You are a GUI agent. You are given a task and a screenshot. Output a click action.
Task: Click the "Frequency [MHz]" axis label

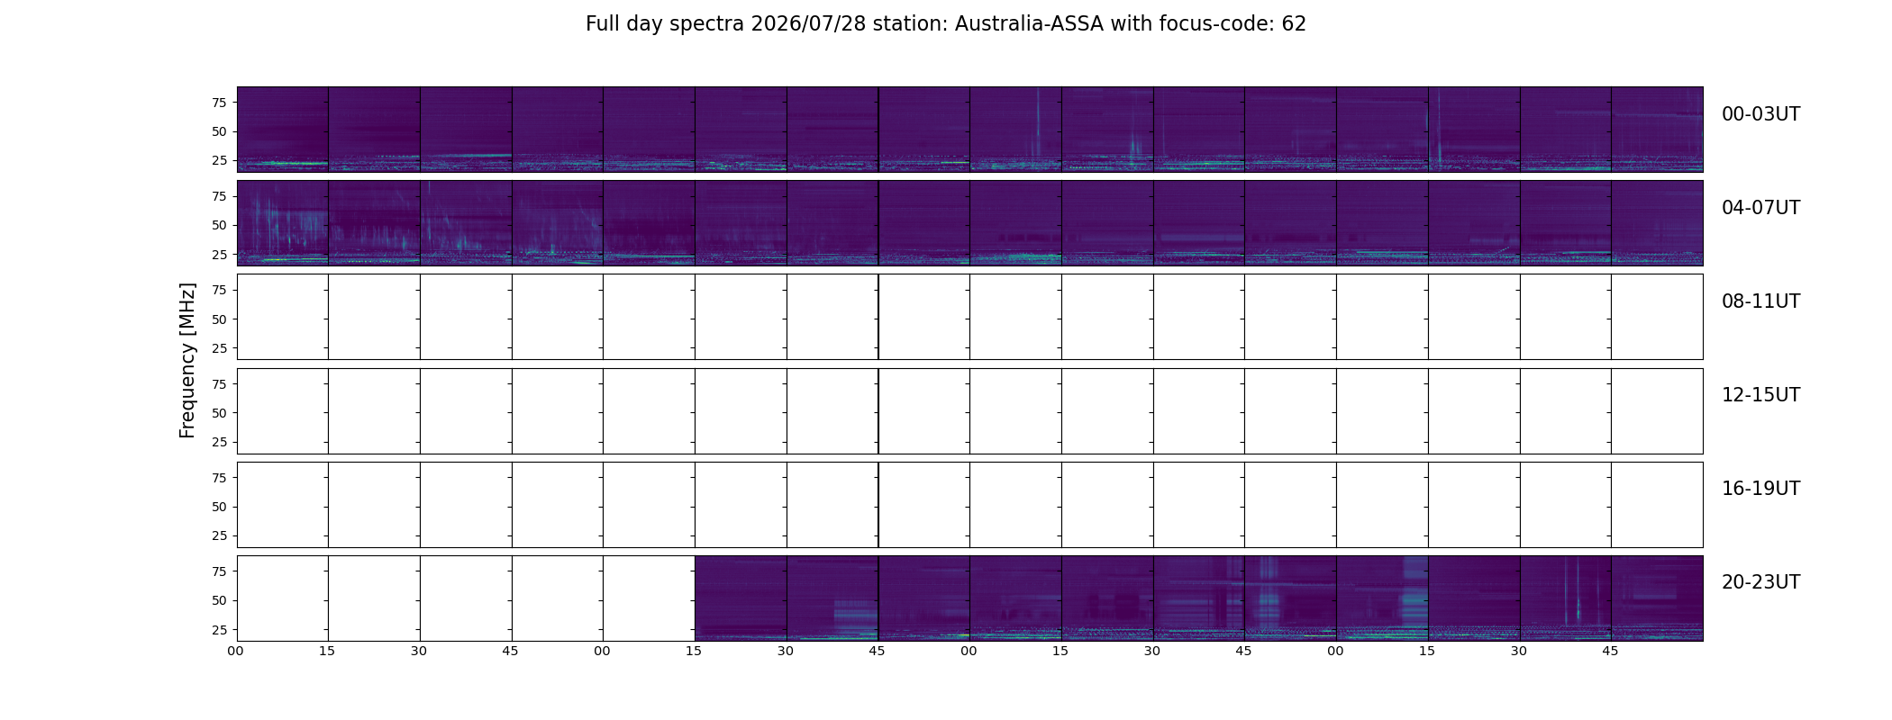187,361
